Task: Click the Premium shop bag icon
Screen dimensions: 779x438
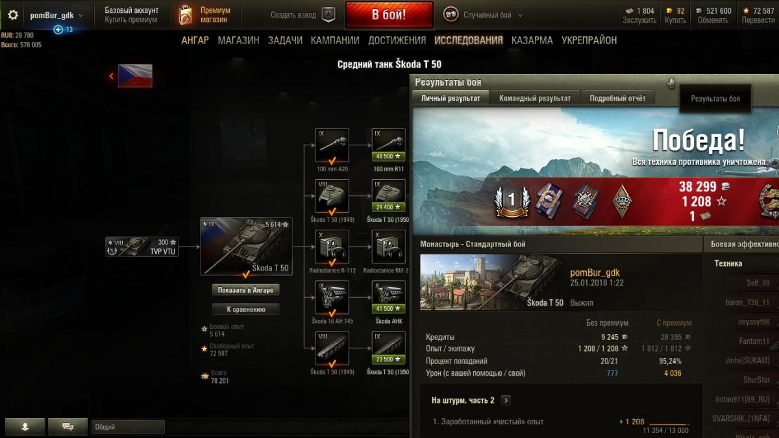Action: [186, 14]
